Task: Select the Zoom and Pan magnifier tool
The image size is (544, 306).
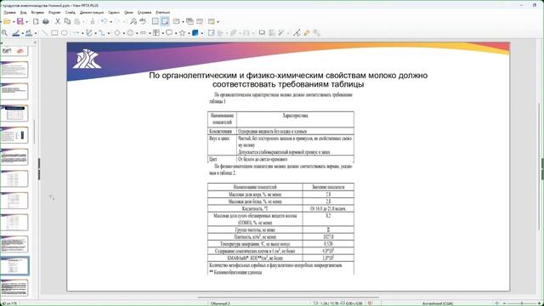Action: [4, 33]
